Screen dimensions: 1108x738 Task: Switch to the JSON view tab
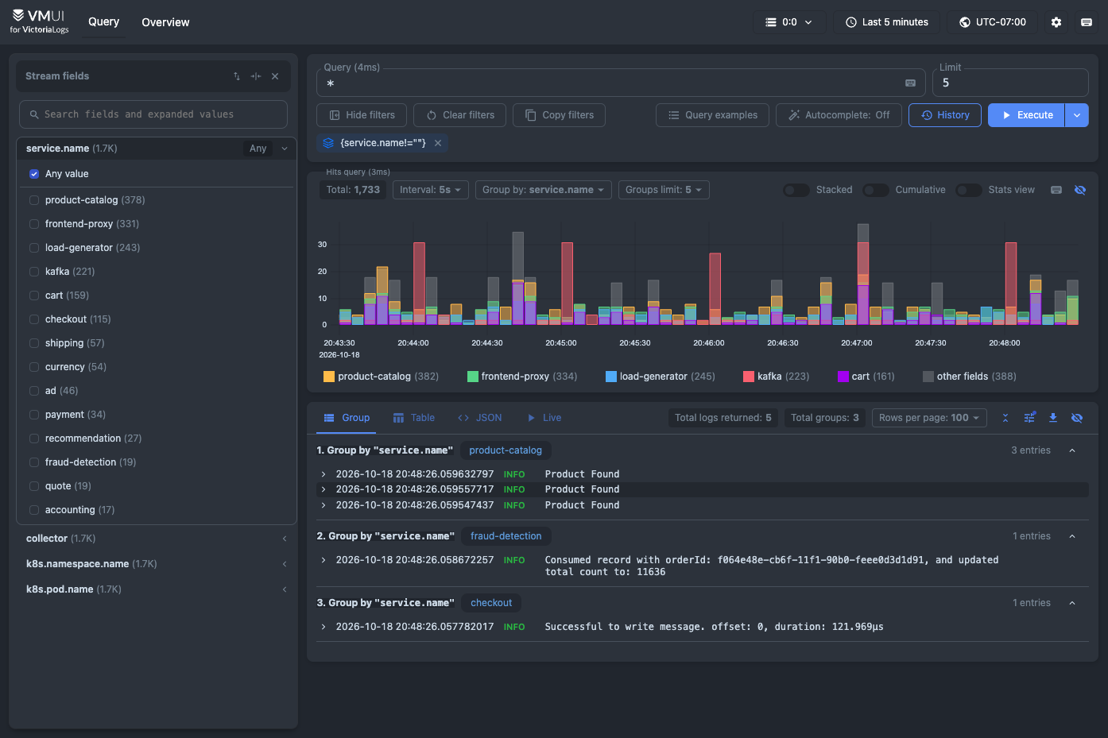pos(480,418)
